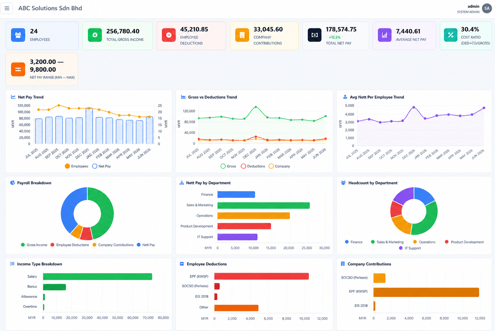Click the 7,440.61 average net pay value
This screenshot has width=495, height=331.
tap(408, 31)
